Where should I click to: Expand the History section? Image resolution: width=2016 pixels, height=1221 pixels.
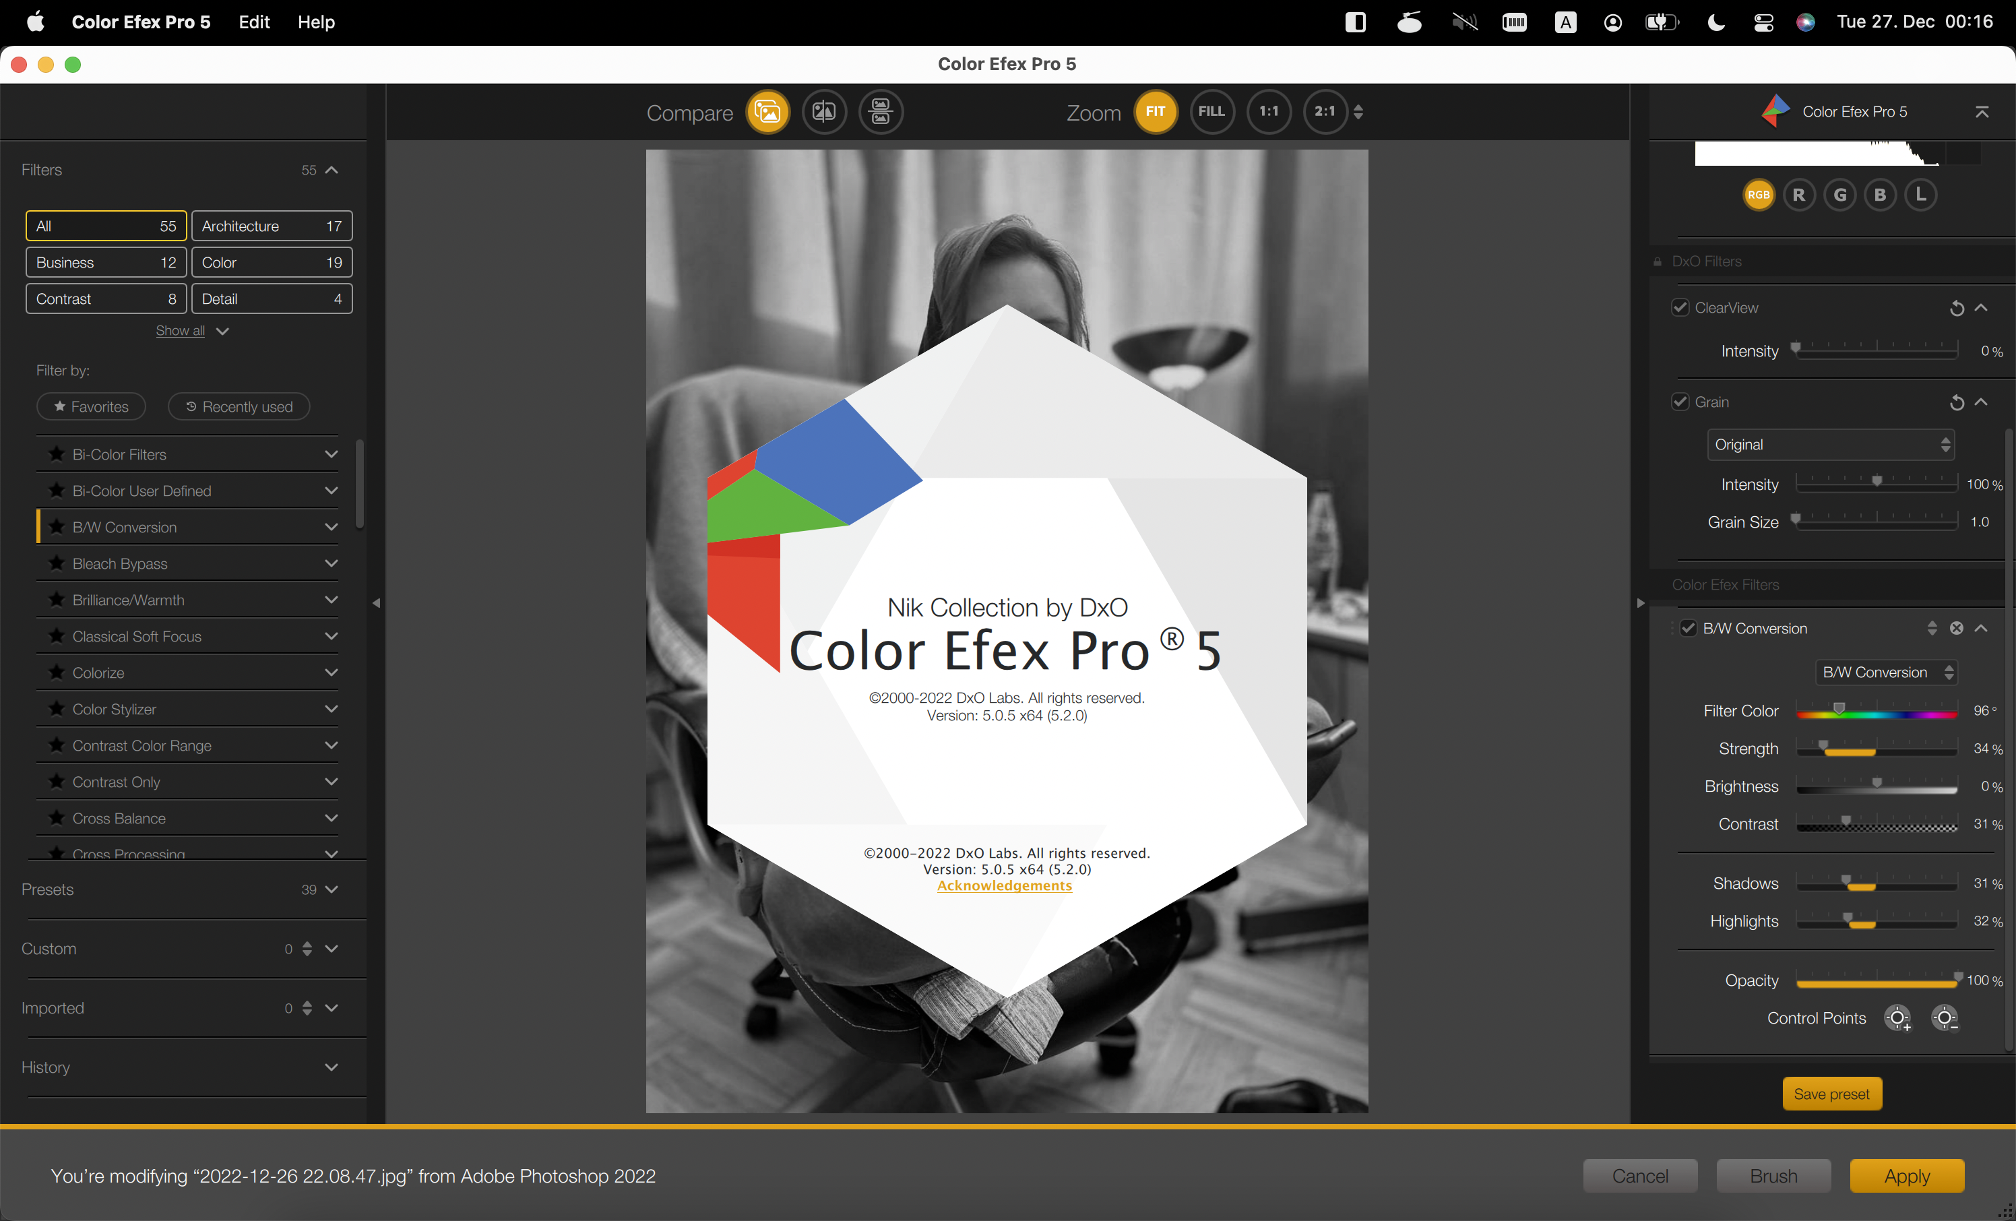coord(331,1067)
